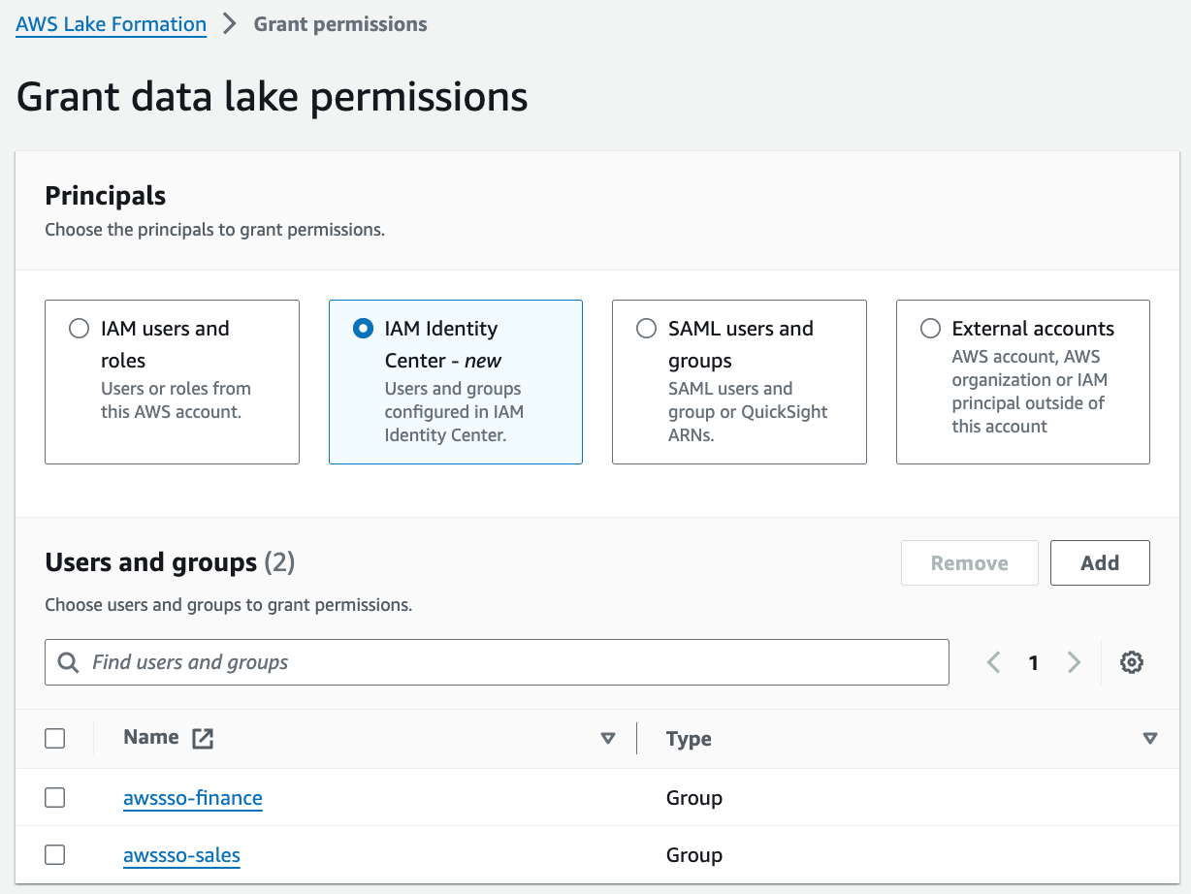Select the IAM users and roles option
Viewport: 1191px width, 894px height.
(x=80, y=329)
